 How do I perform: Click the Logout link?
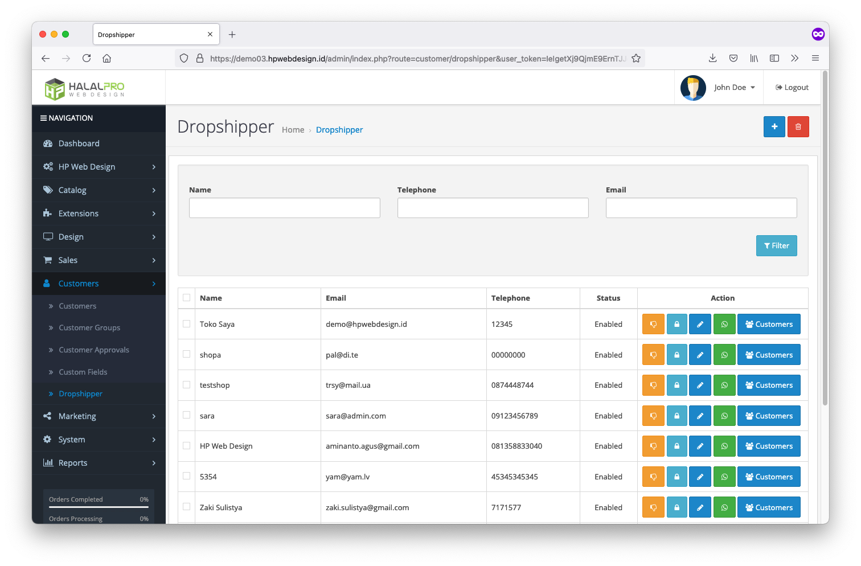792,88
